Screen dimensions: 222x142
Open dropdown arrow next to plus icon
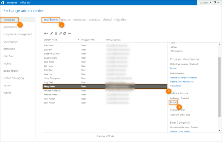coord(48,34)
